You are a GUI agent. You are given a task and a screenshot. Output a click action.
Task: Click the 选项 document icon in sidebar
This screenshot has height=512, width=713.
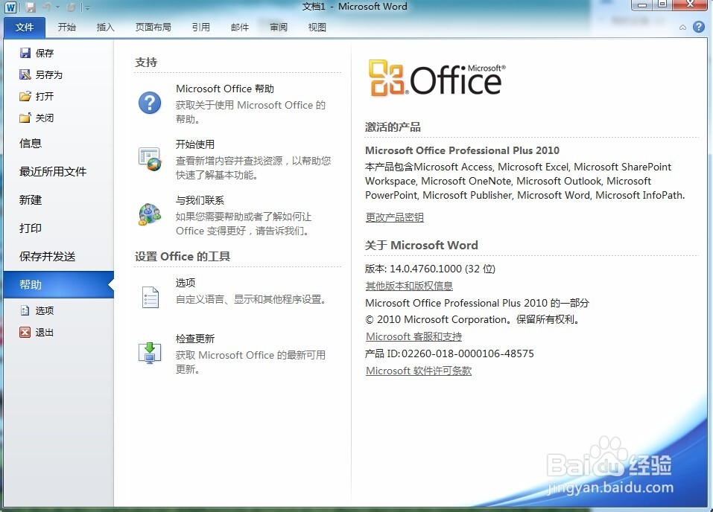tap(25, 311)
